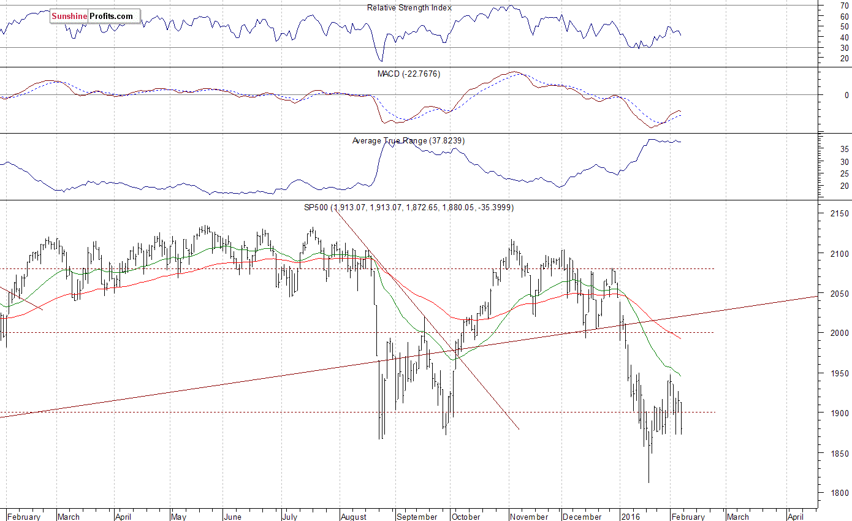Click the 2016 year label
The height and width of the screenshot is (521, 852).
pos(631,517)
